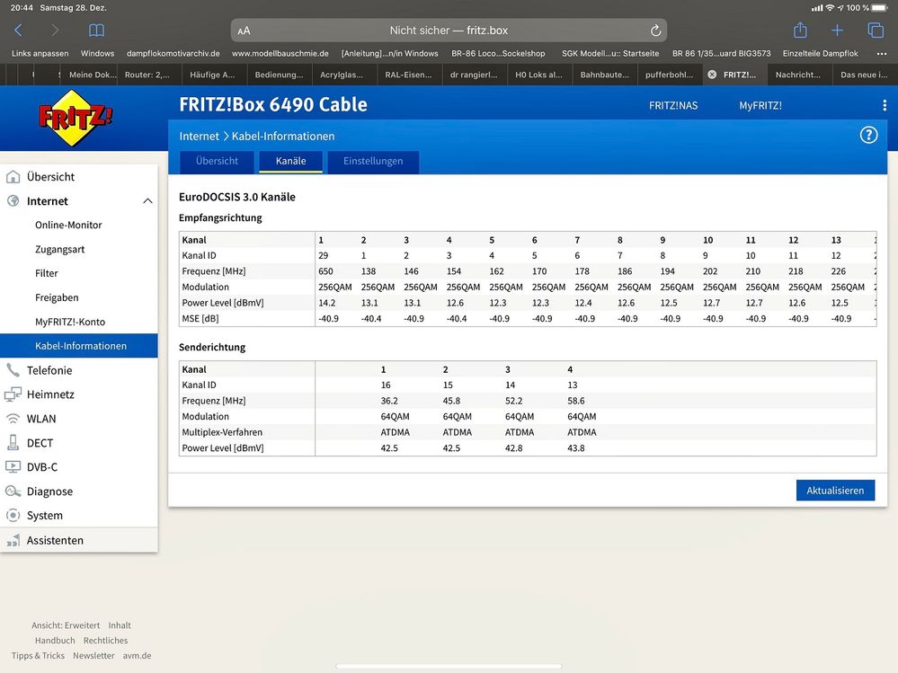The height and width of the screenshot is (673, 898).
Task: Click the Aktualisieren button
Action: (x=835, y=491)
